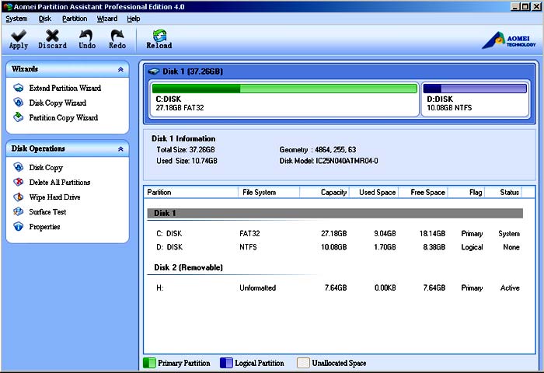Open the Partition Copy Wizard
Viewport: 544px width, 373px height.
pos(63,118)
